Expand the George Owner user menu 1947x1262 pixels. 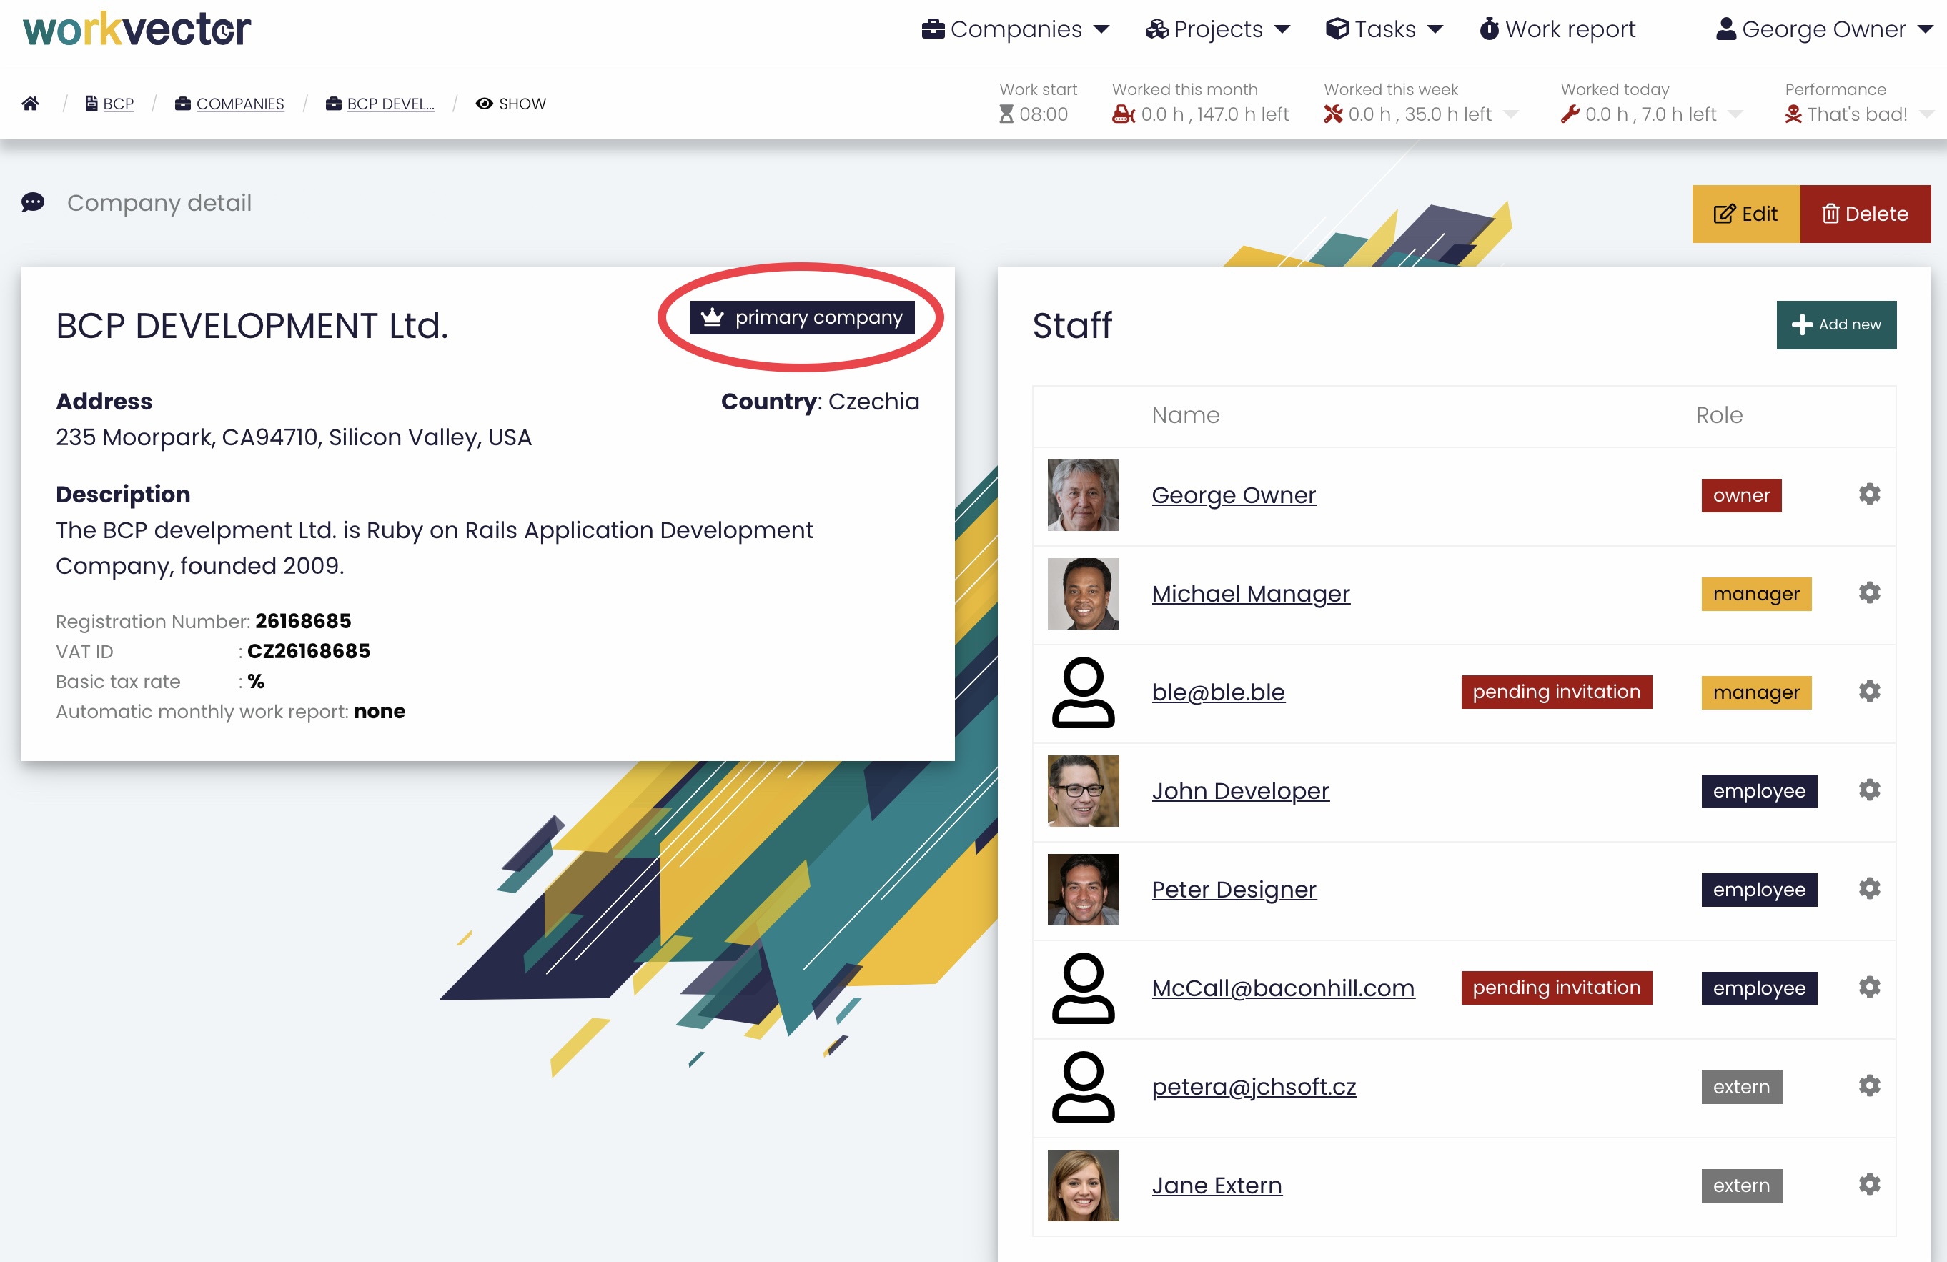tap(1823, 29)
